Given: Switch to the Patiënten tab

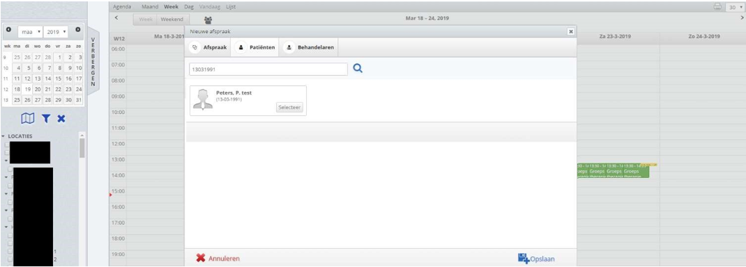Looking at the screenshot, I should pos(255,48).
